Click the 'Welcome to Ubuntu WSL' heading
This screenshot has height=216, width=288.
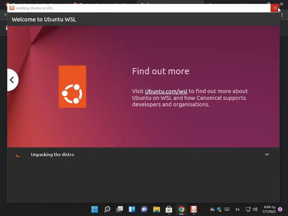[x=44, y=19]
